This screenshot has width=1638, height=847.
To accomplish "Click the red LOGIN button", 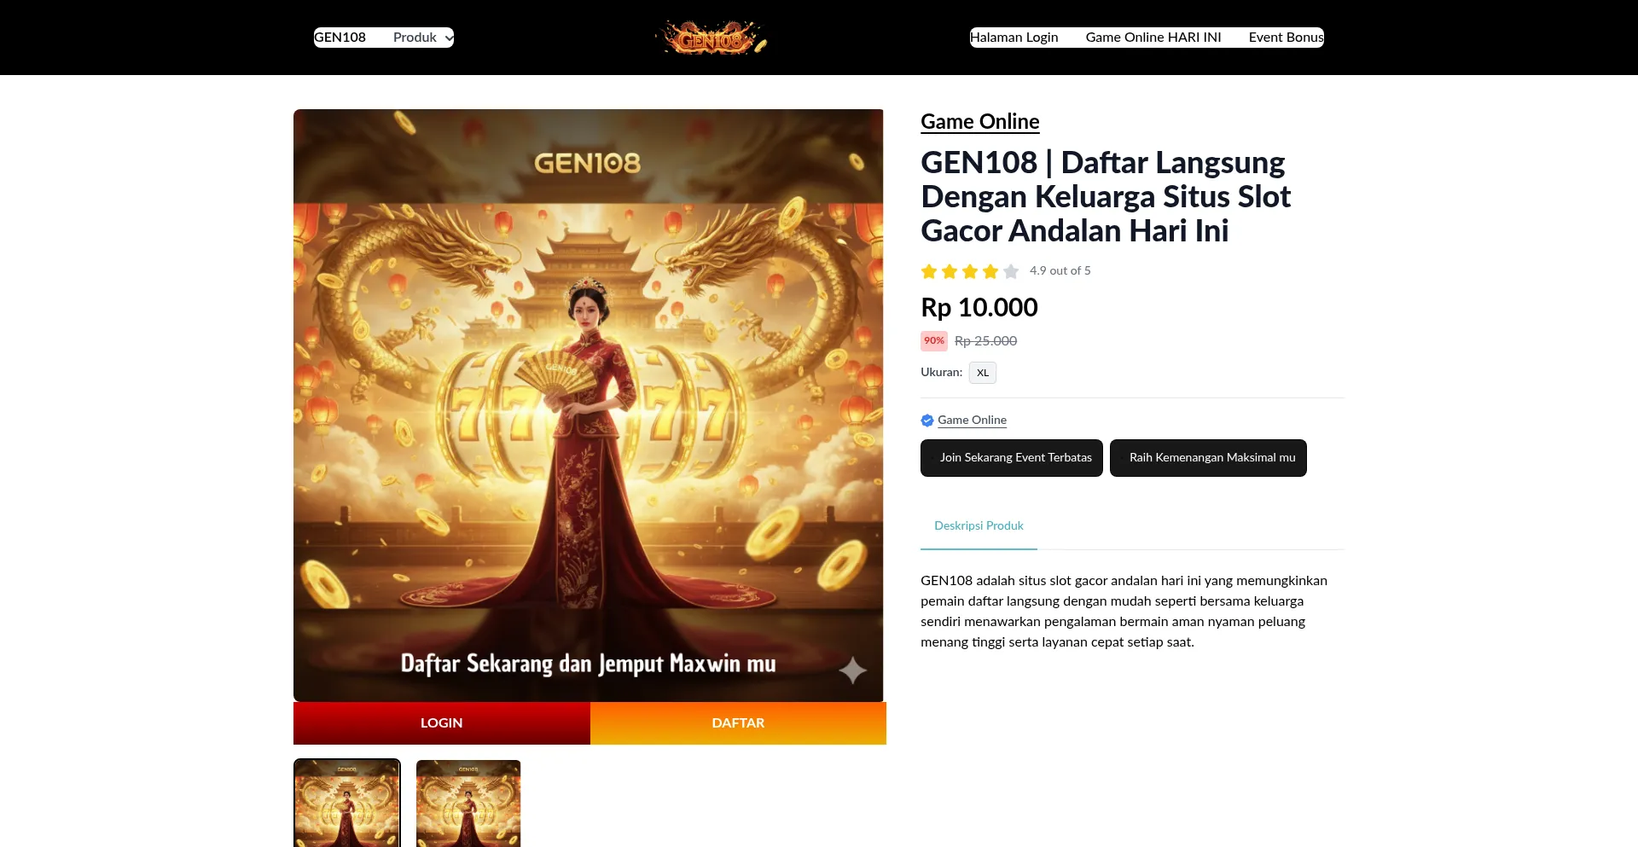I will coord(442,723).
